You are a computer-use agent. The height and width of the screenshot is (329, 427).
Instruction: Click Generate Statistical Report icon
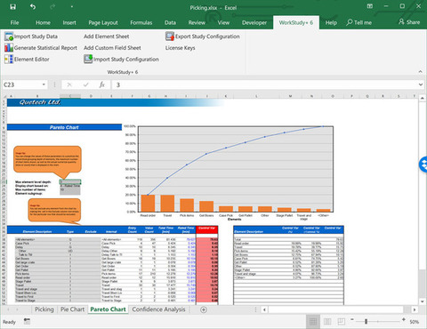tap(9, 48)
